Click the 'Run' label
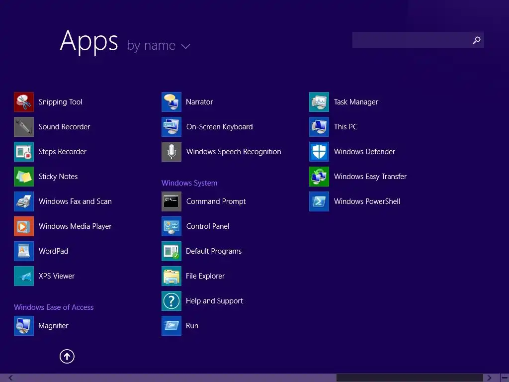The image size is (509, 382). point(192,325)
